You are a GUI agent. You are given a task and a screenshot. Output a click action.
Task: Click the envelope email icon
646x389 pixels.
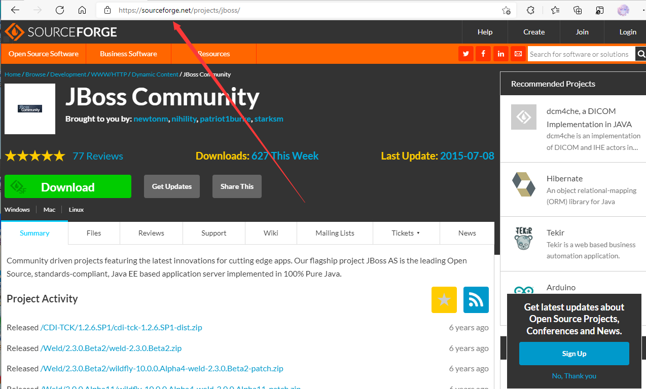[x=518, y=54]
